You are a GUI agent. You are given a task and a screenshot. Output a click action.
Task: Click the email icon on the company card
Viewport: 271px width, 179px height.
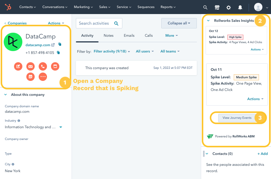pos(30,67)
